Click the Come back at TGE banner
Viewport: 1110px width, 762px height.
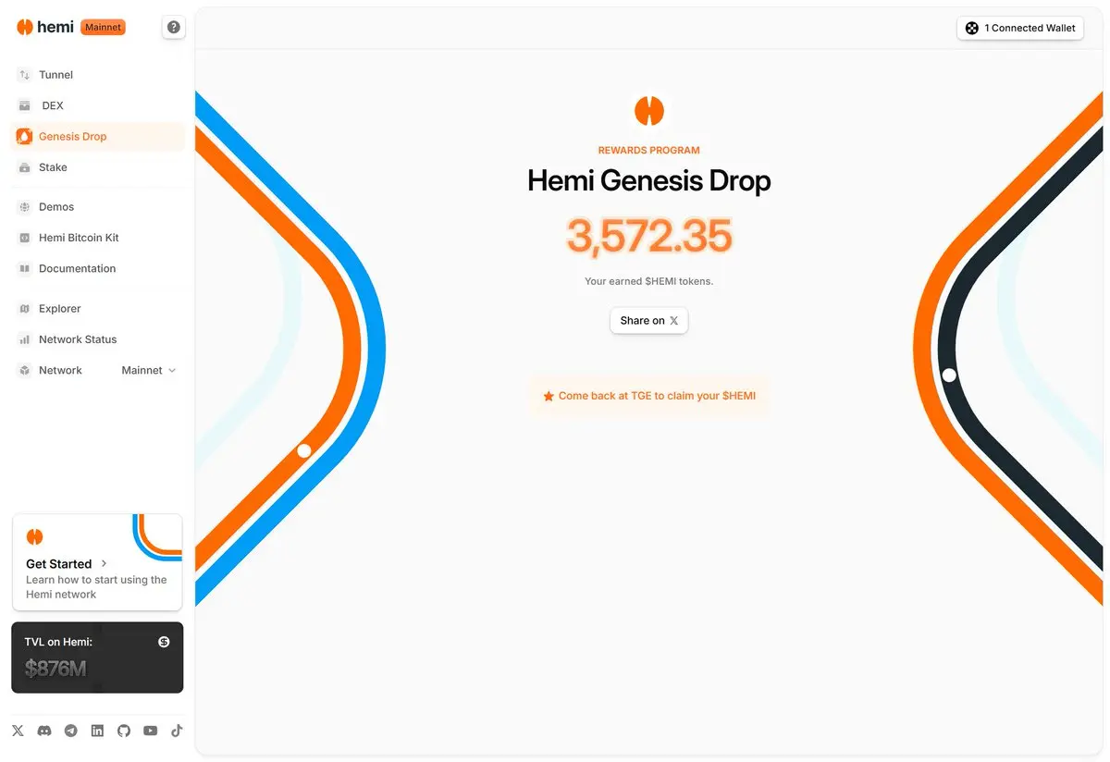coord(648,396)
